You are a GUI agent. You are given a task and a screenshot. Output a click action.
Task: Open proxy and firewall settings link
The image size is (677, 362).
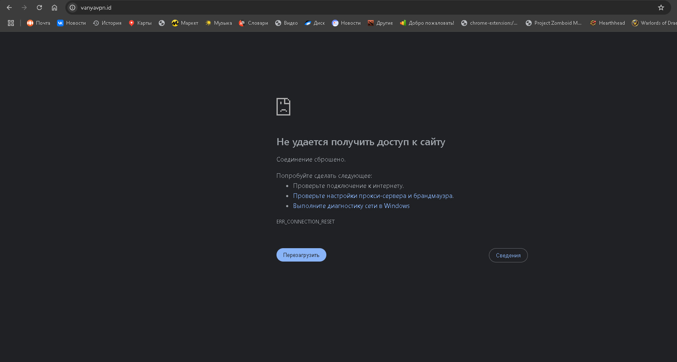(x=373, y=196)
